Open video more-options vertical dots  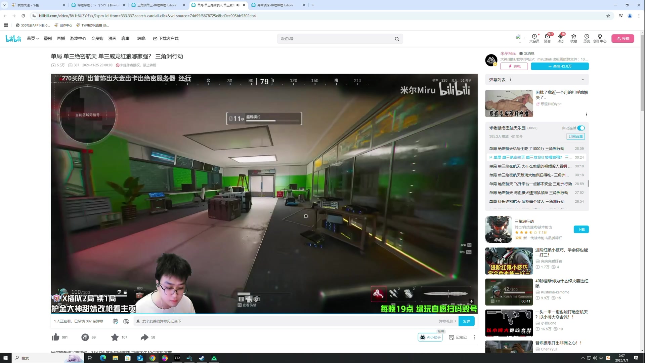pyautogui.click(x=474, y=337)
